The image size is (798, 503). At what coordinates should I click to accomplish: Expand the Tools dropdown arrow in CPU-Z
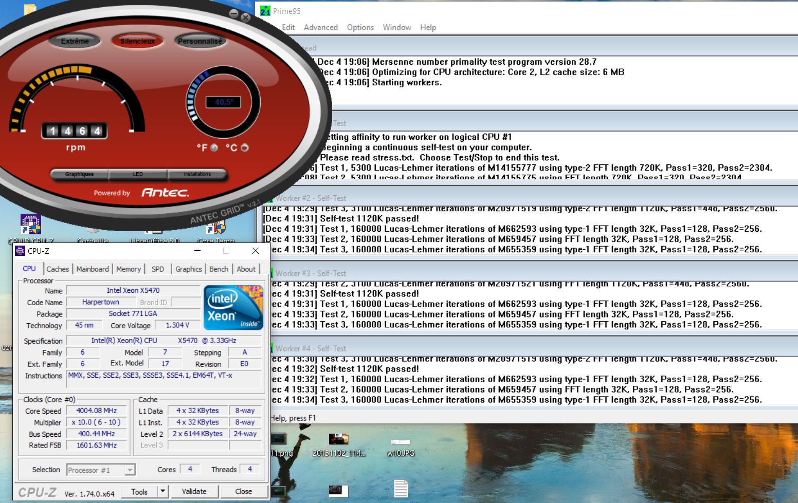[x=162, y=491]
